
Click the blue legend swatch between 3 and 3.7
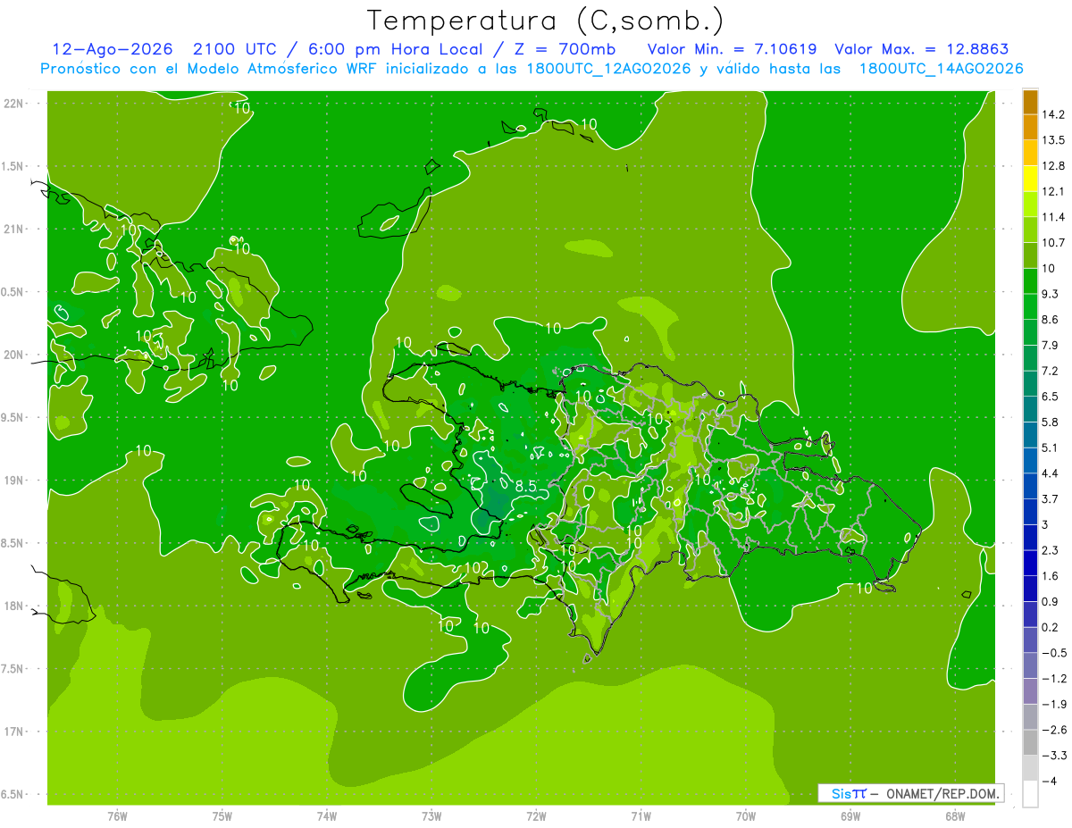(x=1030, y=512)
